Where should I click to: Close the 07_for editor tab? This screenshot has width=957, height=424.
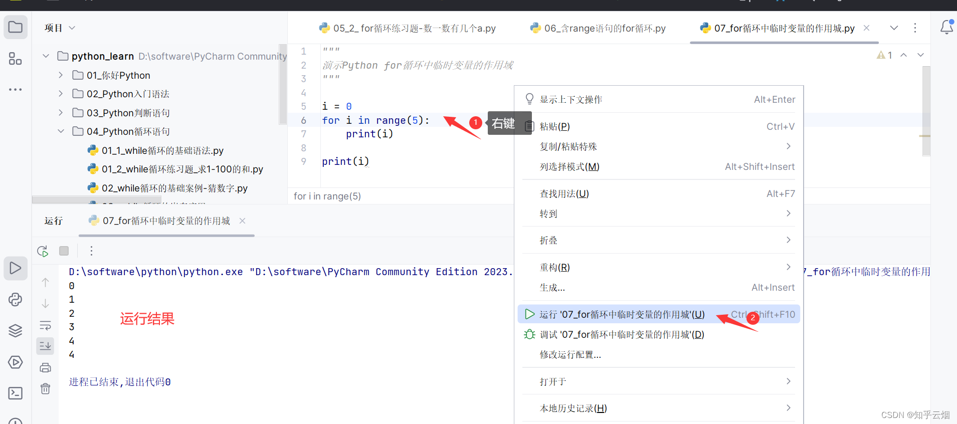[x=866, y=28]
